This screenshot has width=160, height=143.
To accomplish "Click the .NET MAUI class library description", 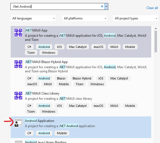I will coord(58,99).
